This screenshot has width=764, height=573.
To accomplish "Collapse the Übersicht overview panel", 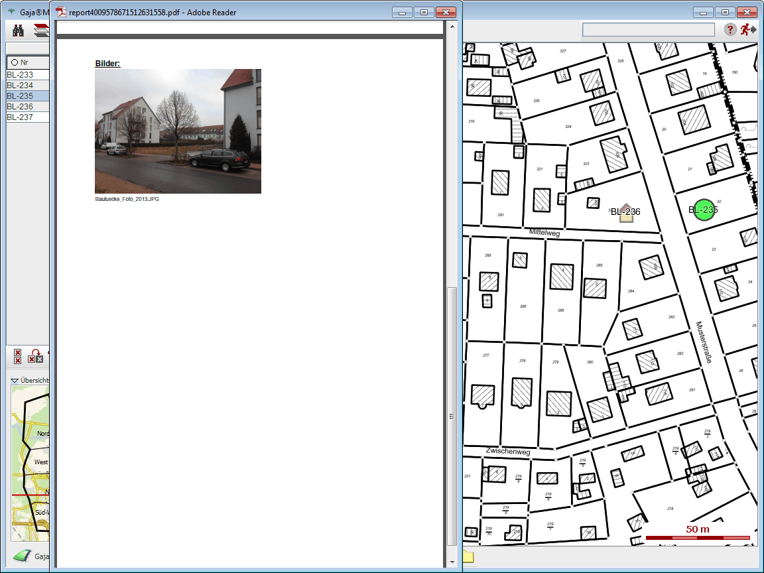I will [x=15, y=381].
